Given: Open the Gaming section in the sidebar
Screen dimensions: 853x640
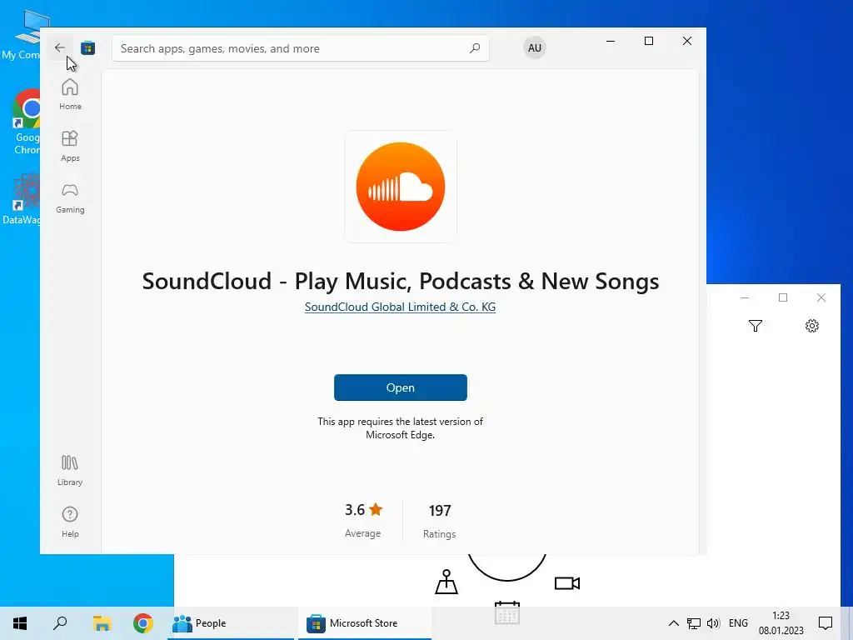Looking at the screenshot, I should (70, 197).
